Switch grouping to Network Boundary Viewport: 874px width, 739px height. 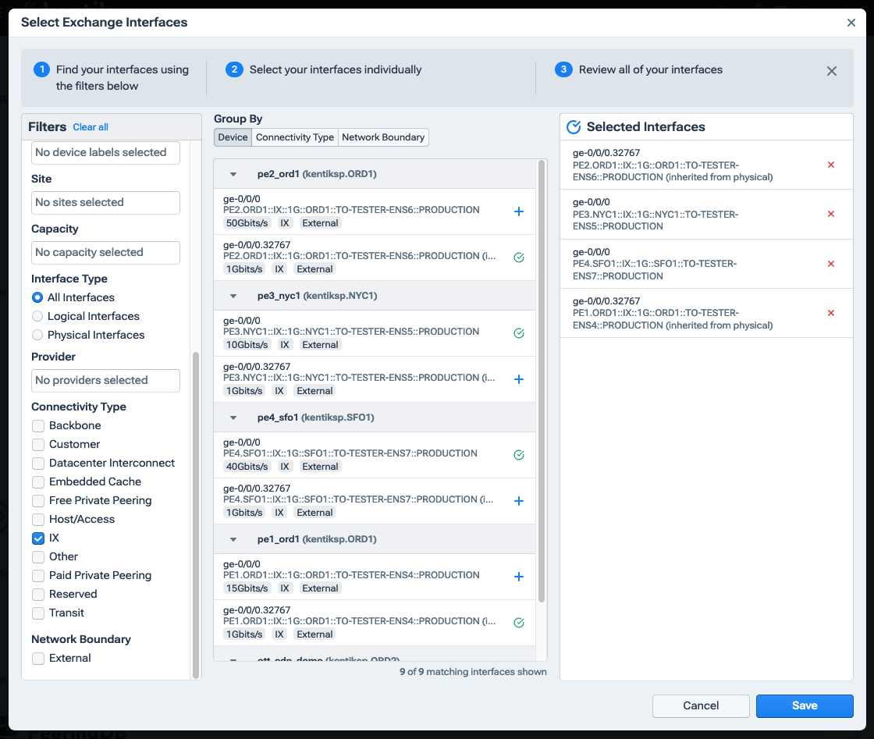point(383,137)
